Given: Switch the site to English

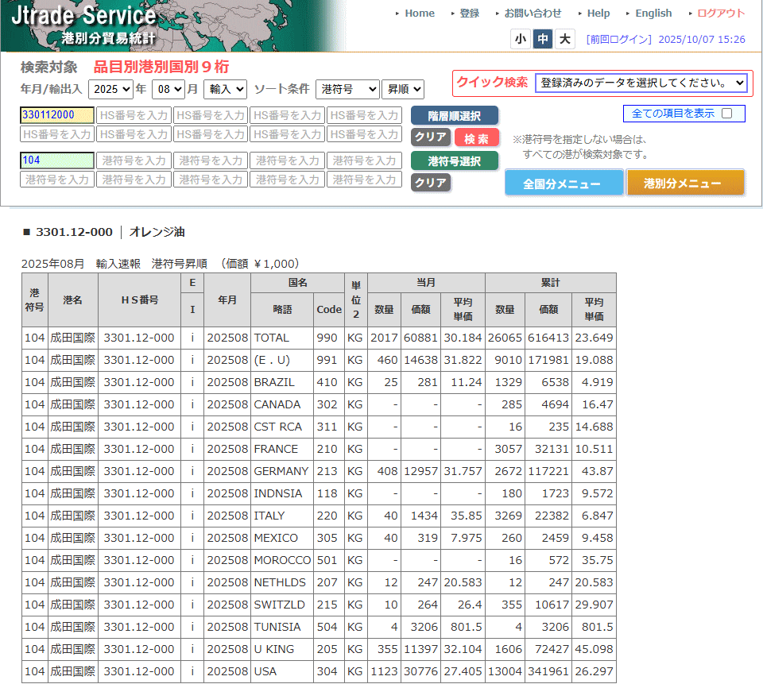Looking at the screenshot, I should 653,13.
